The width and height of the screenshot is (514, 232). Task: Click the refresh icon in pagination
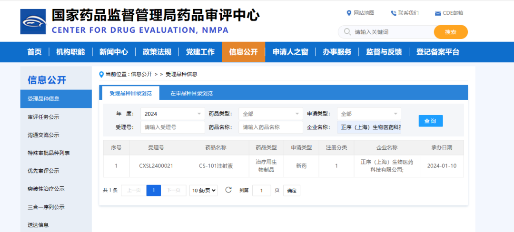[x=228, y=190]
